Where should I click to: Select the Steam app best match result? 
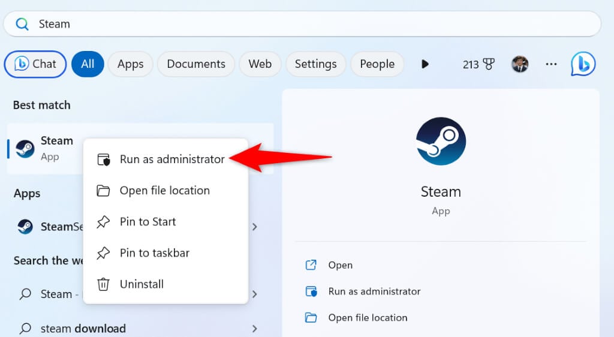tap(140, 149)
